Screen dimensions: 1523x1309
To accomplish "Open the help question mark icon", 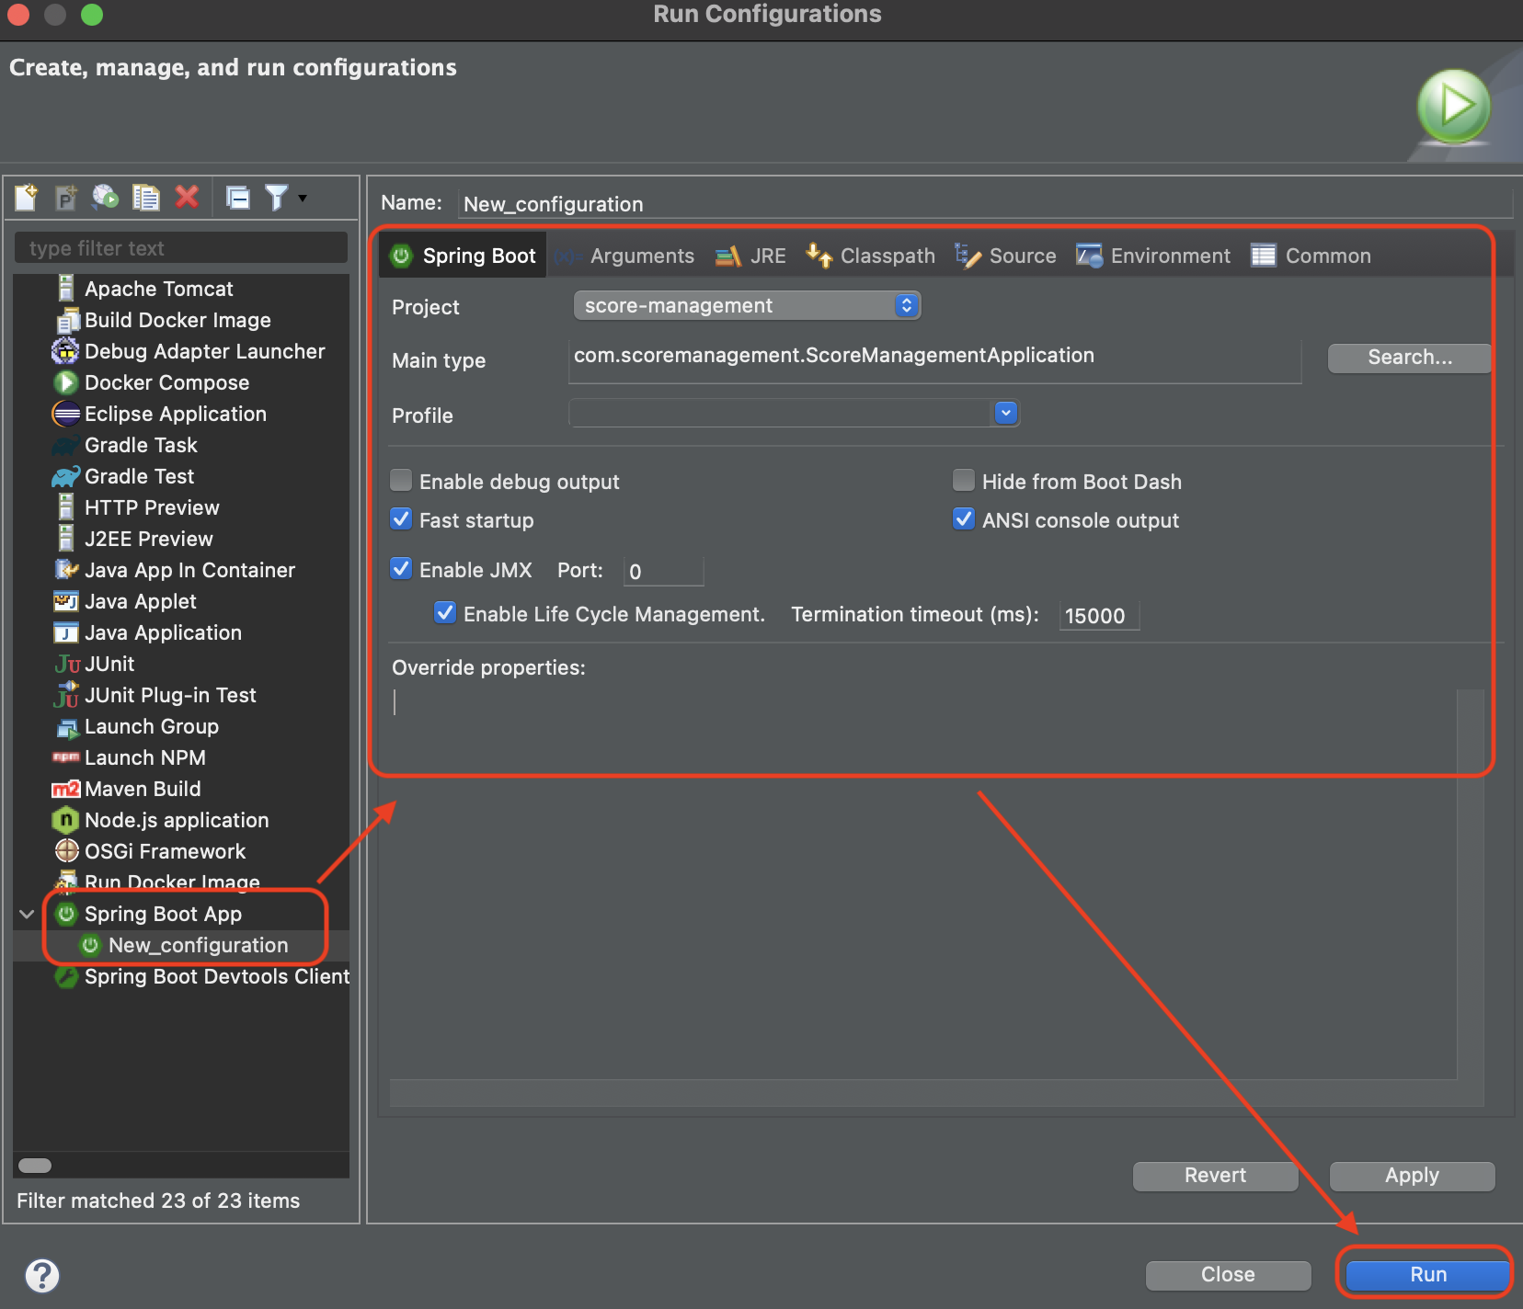I will 42,1275.
